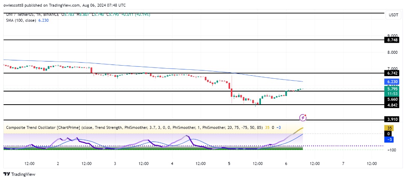This screenshot has height=180, width=406.
Task: Select the 4.842 support line label
Action: (392, 105)
